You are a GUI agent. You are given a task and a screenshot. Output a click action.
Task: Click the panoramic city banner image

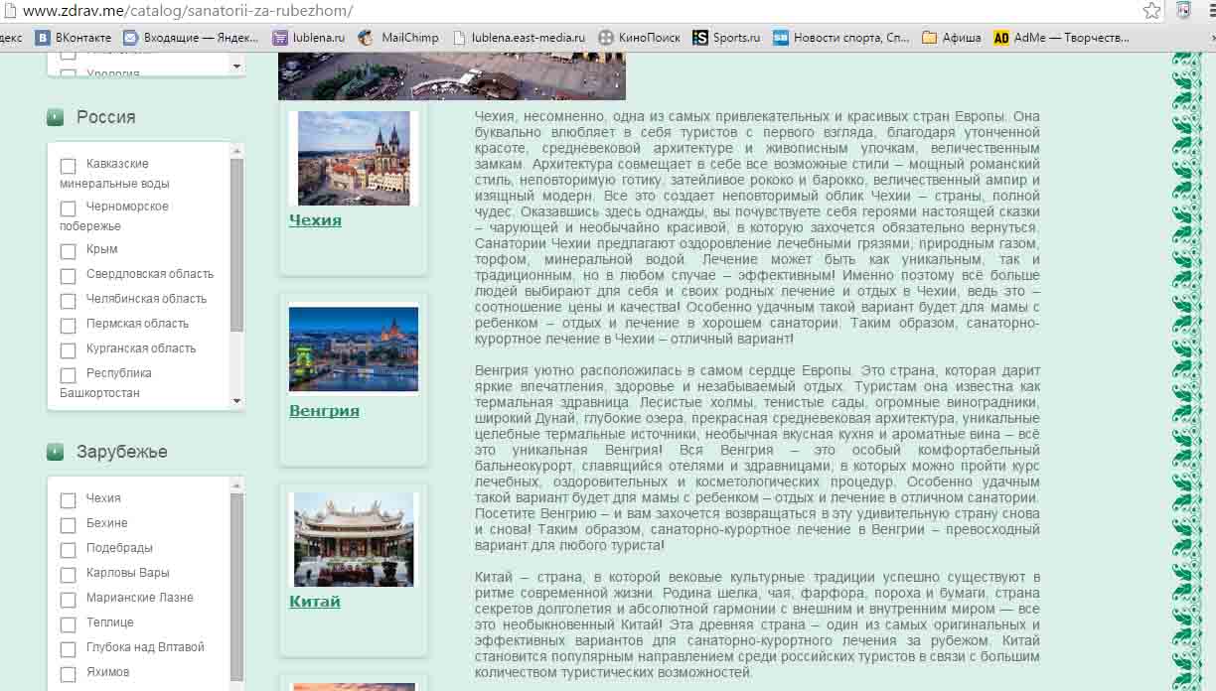tap(452, 75)
